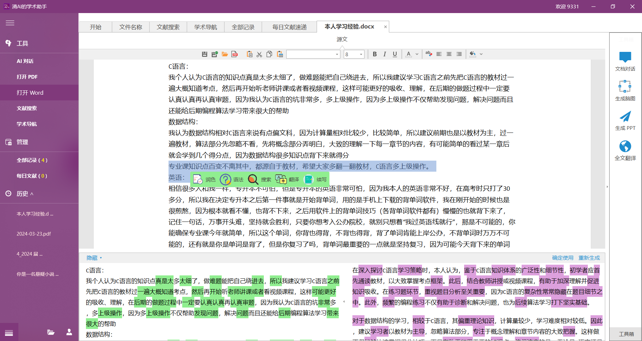Export the document with the PDF icon
This screenshot has width=642, height=341.
point(235,54)
